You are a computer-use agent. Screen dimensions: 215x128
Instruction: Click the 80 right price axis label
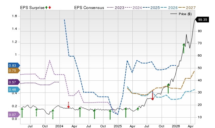(x=200, y=31)
